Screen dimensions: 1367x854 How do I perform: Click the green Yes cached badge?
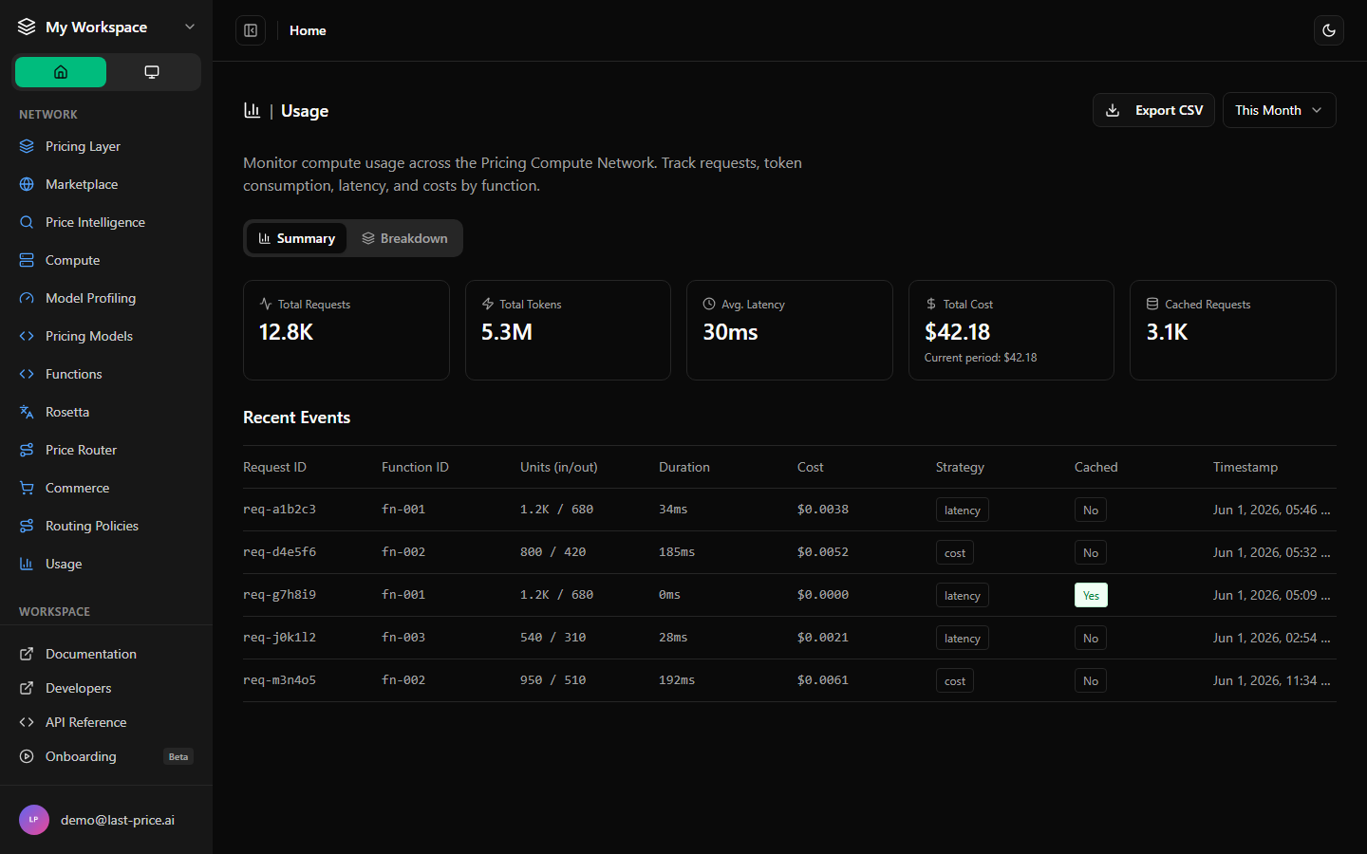pos(1091,595)
